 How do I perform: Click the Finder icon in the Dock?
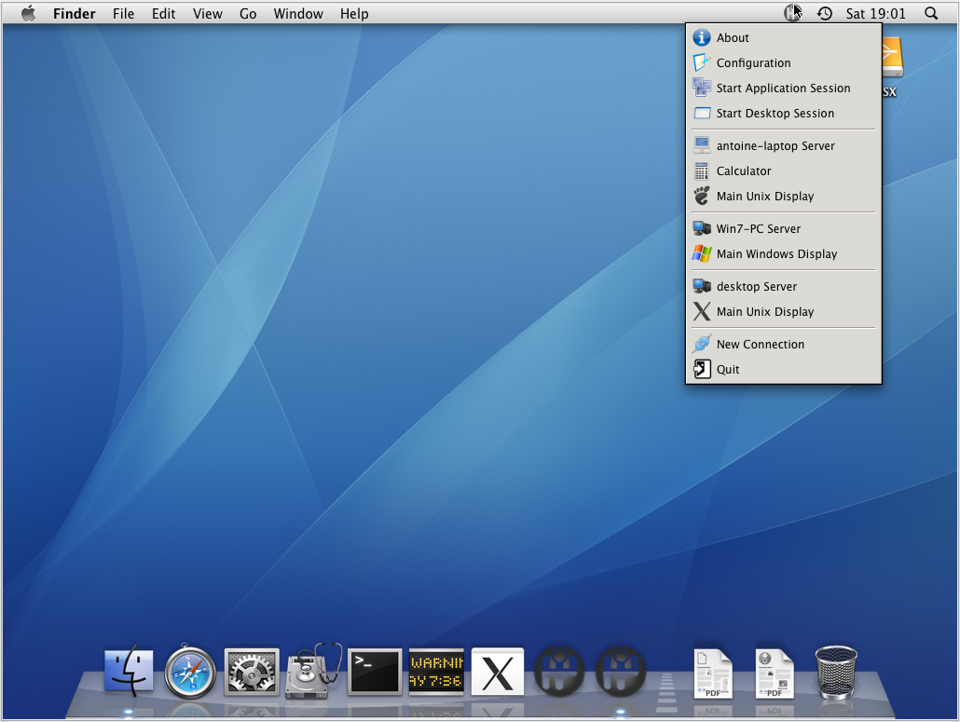(x=129, y=671)
